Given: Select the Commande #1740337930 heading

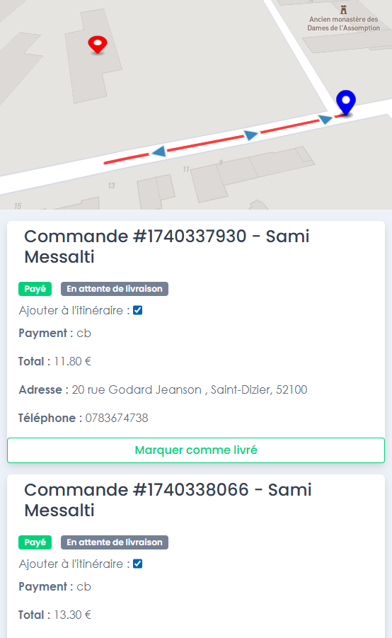Looking at the screenshot, I should point(167,246).
